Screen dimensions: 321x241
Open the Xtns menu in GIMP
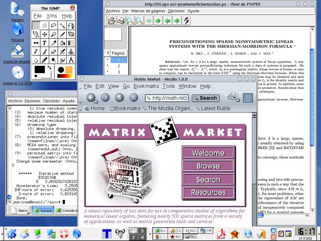coord(52,16)
